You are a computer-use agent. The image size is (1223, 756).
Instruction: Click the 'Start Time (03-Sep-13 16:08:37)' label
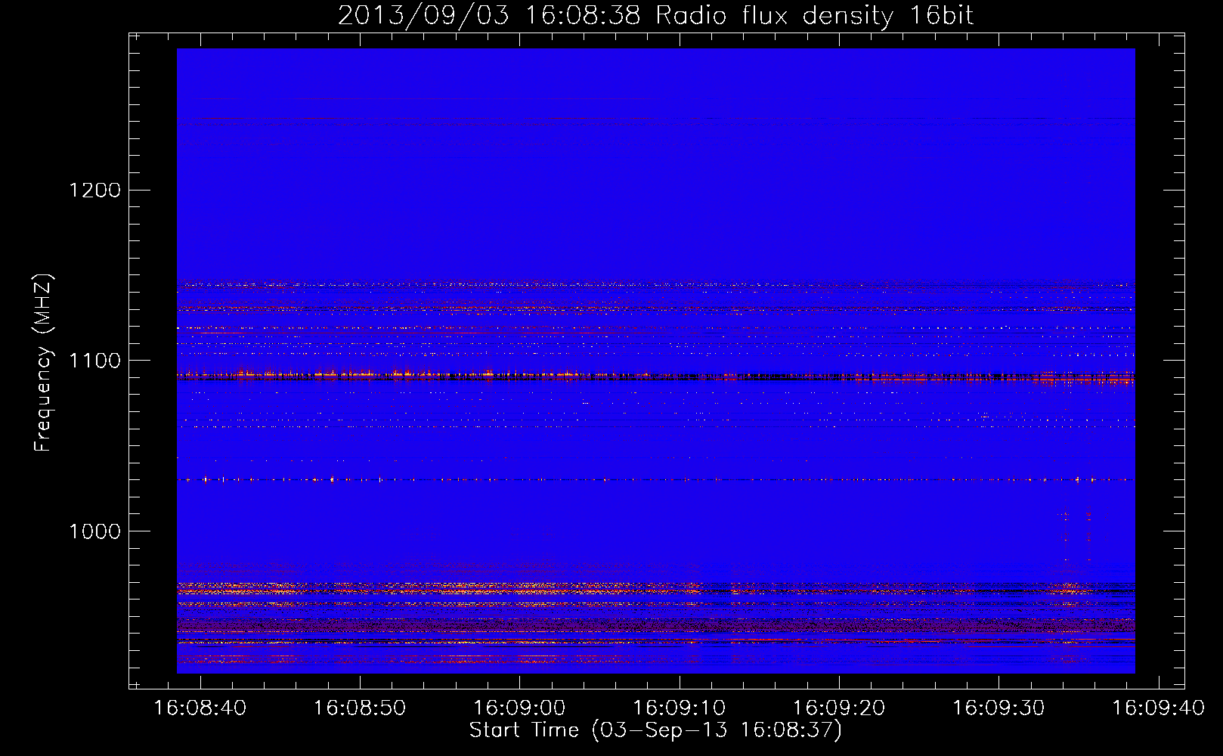655,730
